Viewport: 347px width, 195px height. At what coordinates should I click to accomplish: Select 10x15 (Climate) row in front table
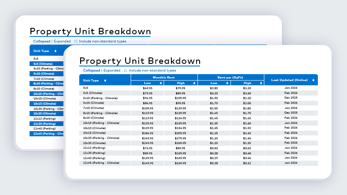coord(198,133)
